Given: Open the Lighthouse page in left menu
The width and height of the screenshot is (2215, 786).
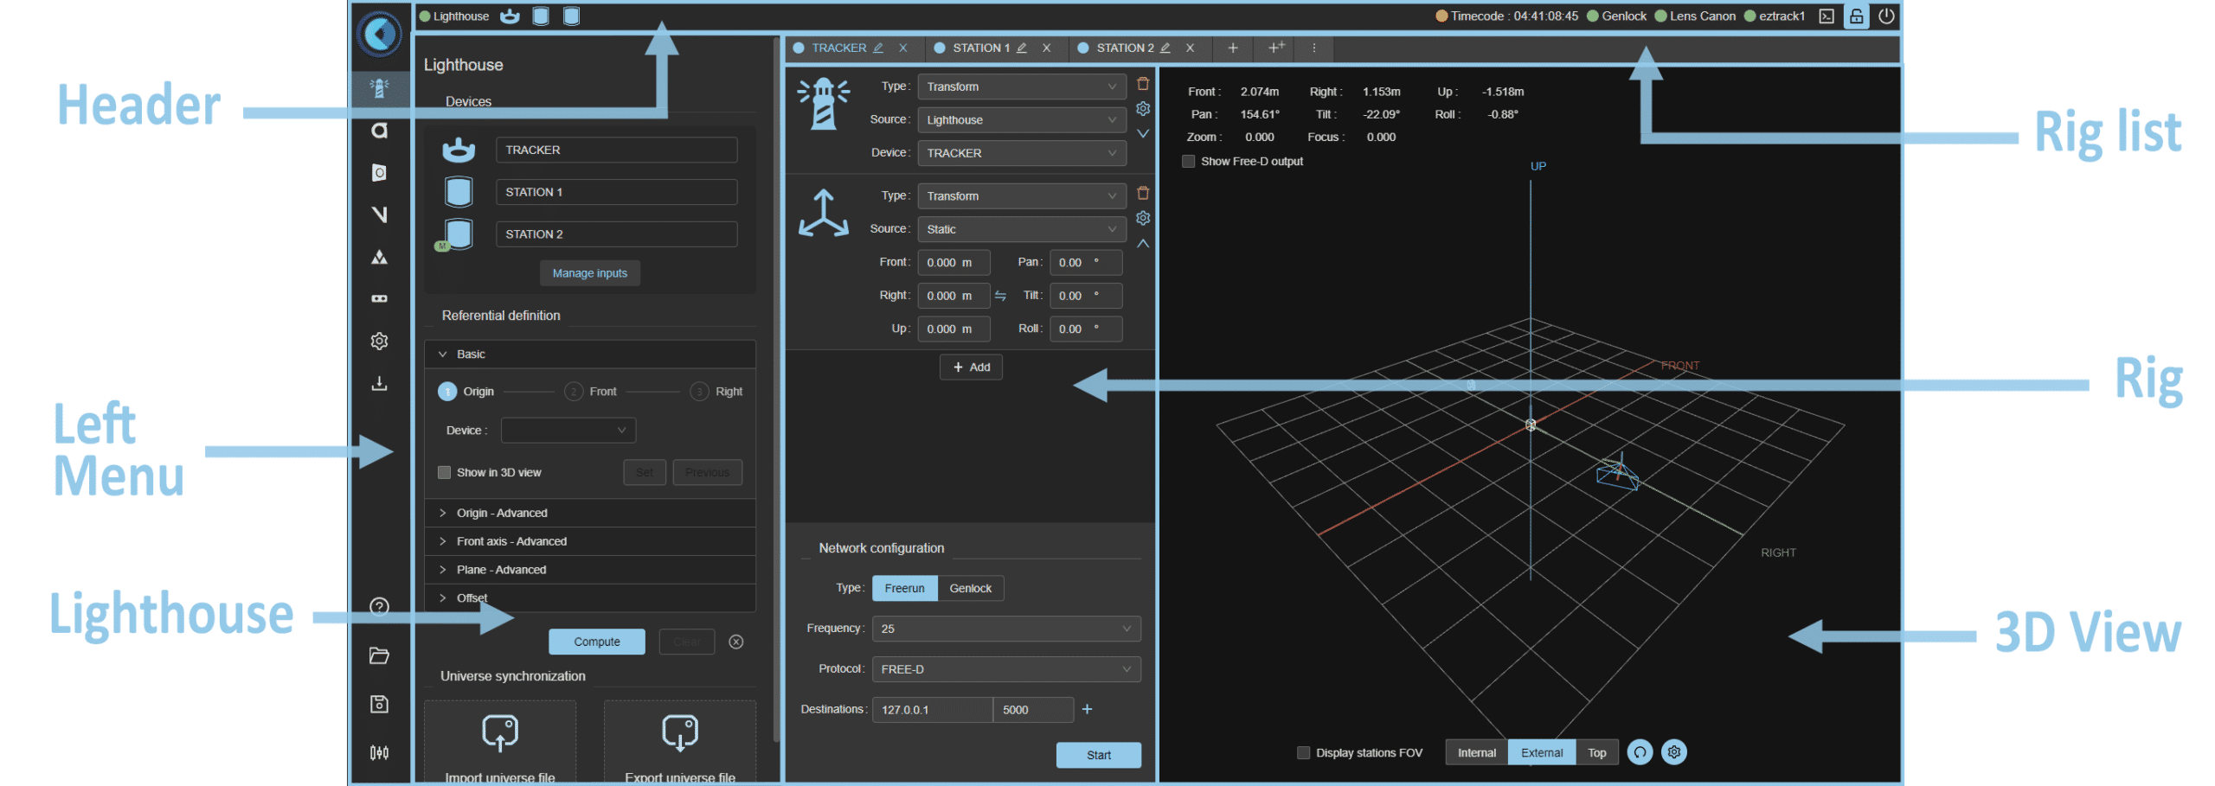Looking at the screenshot, I should coord(379,88).
